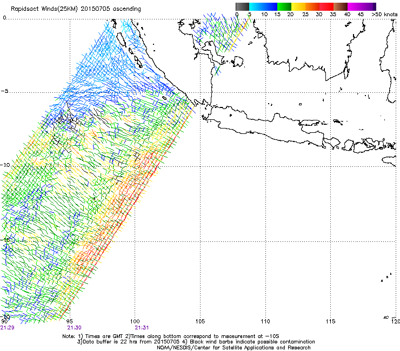The height and width of the screenshot is (351, 400).
Task: Click the purple '21:30' time stamp
Action: pyautogui.click(x=74, y=328)
